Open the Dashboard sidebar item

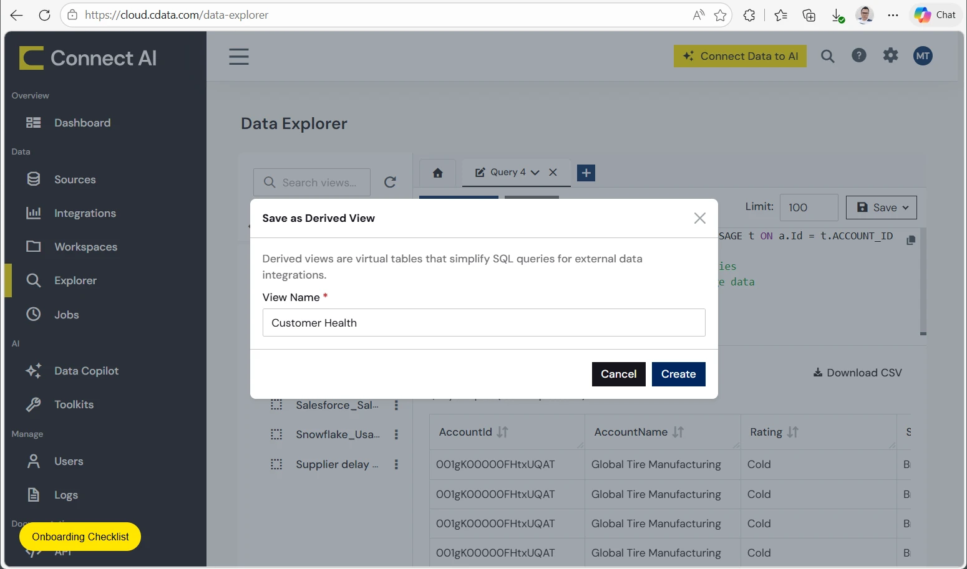pos(82,123)
